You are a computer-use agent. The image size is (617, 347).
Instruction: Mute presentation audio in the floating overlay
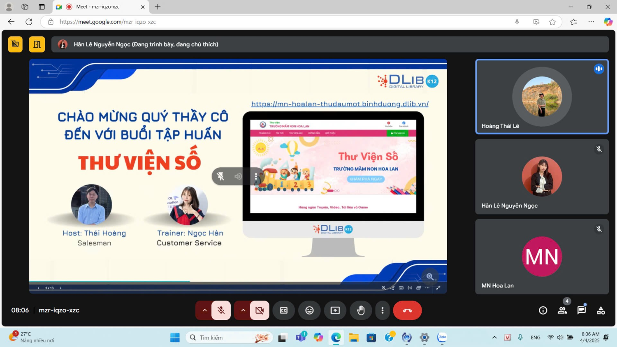(x=220, y=176)
